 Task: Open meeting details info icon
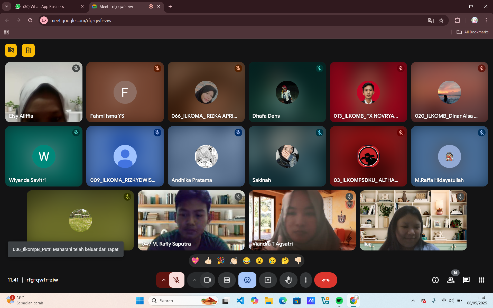point(435,280)
